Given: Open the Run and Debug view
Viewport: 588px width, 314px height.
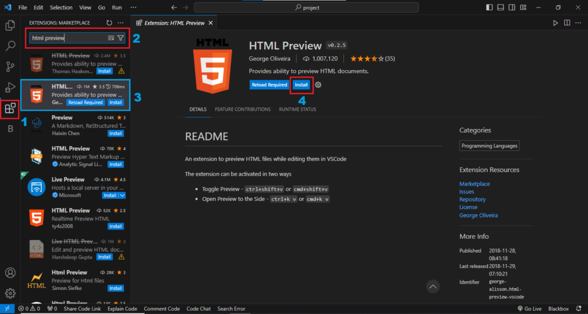Looking at the screenshot, I should 10,87.
